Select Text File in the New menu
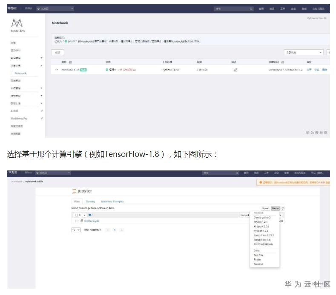 tap(258, 255)
